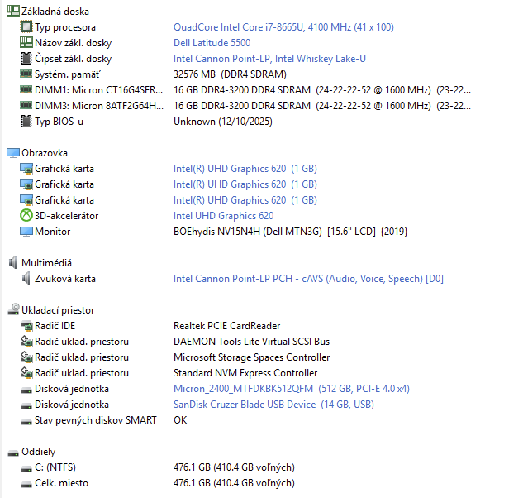Click the 3D-akcelerátor Xbox-style icon
Screen dimensions: 523x498
tap(26, 215)
